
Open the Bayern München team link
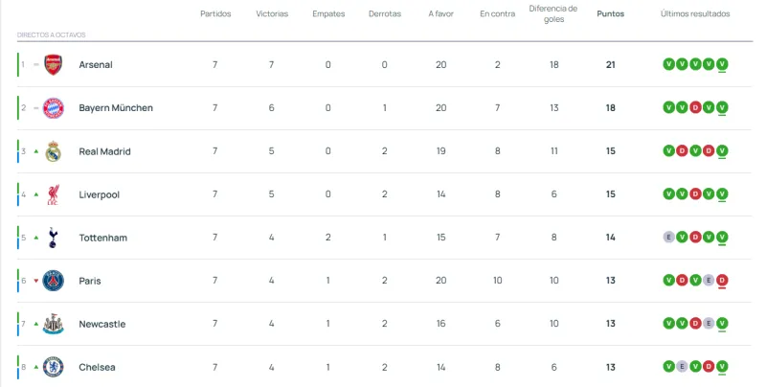115,108
